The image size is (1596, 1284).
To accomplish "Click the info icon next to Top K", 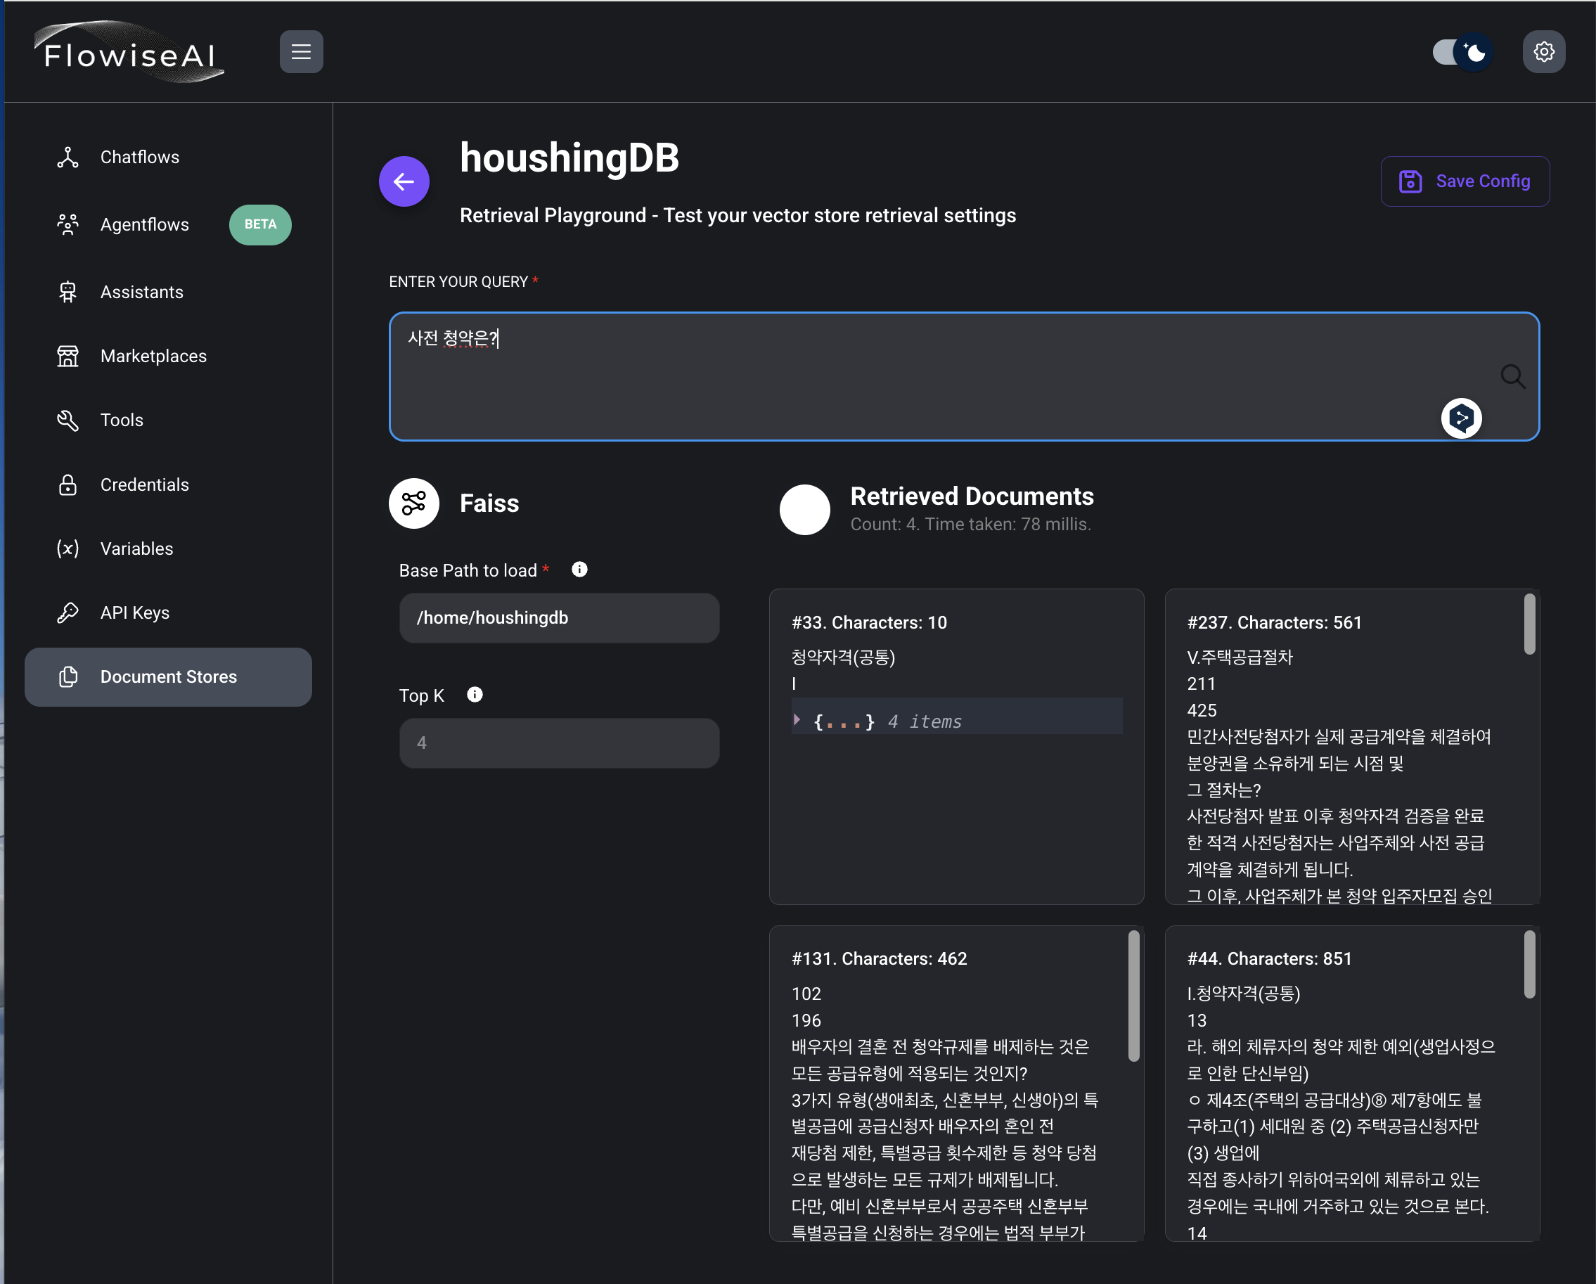I will click(x=475, y=695).
